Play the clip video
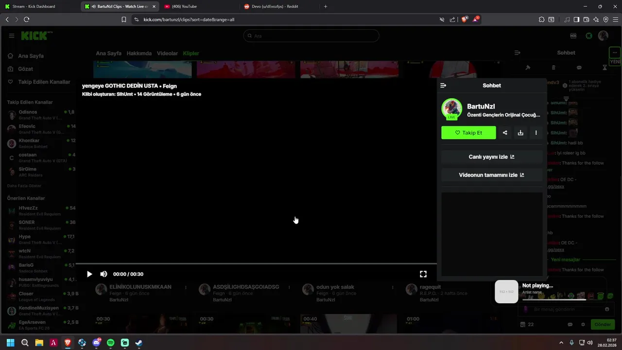 (x=89, y=274)
